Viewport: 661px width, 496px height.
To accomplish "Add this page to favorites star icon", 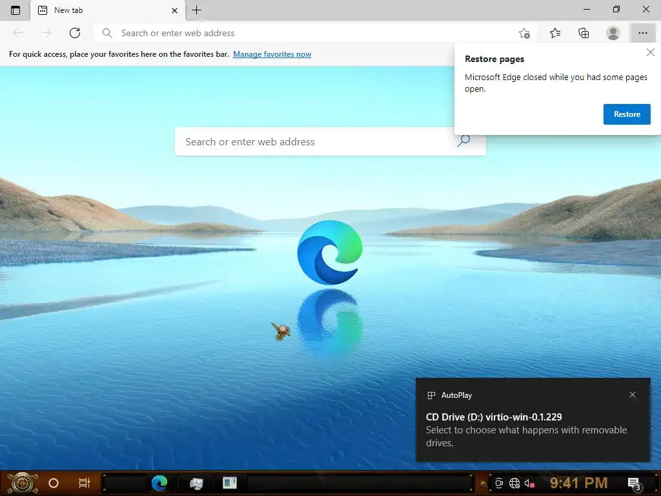I will 524,33.
